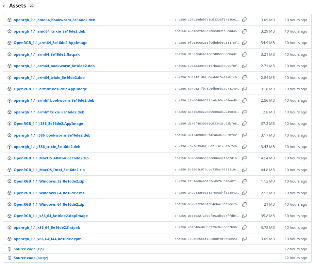Download openrgb_1.1_x86_64_8e16de2.flatpak
This screenshot has width=315, height=265.
tap(47, 227)
